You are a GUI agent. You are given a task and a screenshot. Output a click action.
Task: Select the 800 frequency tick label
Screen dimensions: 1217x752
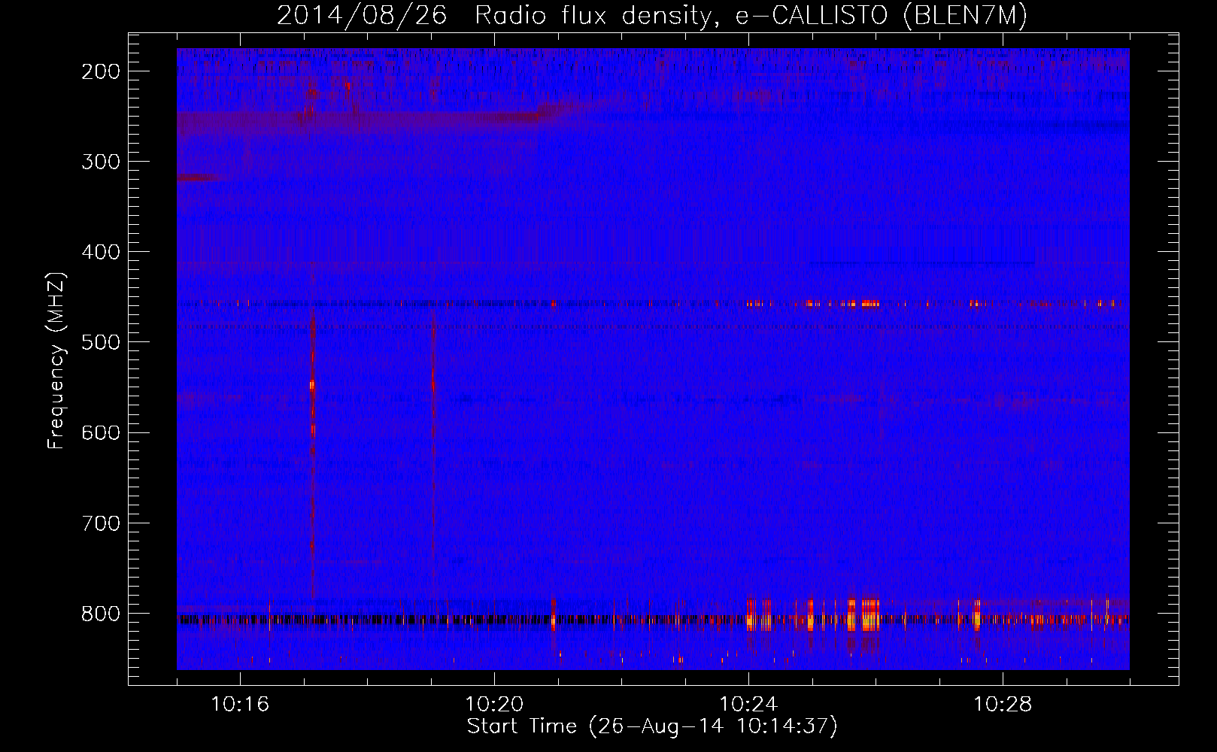100,614
